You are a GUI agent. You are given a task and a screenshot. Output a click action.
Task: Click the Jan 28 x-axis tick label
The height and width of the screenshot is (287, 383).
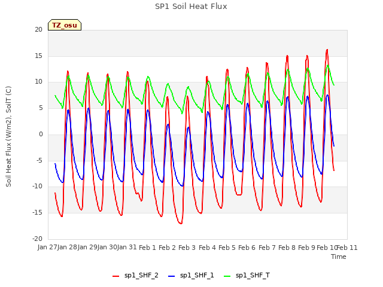[68, 248]
